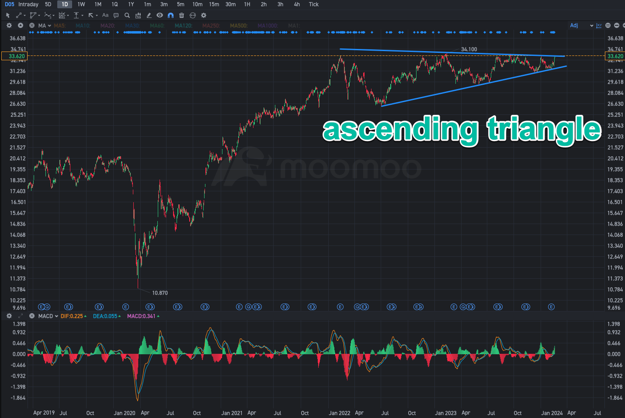Click the leftmost E Q event markers
This screenshot has height=418, width=625.
coord(44,307)
